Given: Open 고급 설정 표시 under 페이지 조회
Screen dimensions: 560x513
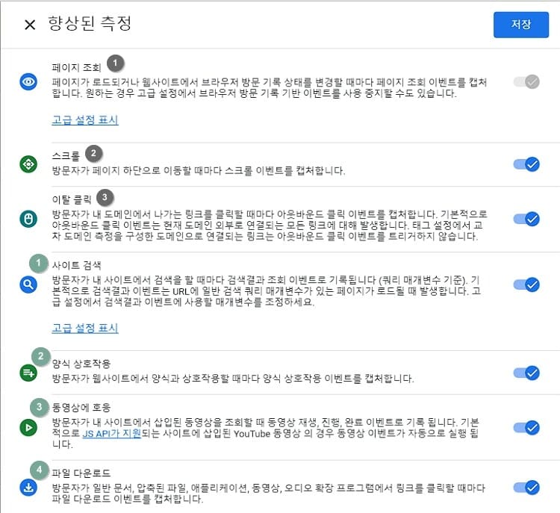Looking at the screenshot, I should click(x=85, y=119).
